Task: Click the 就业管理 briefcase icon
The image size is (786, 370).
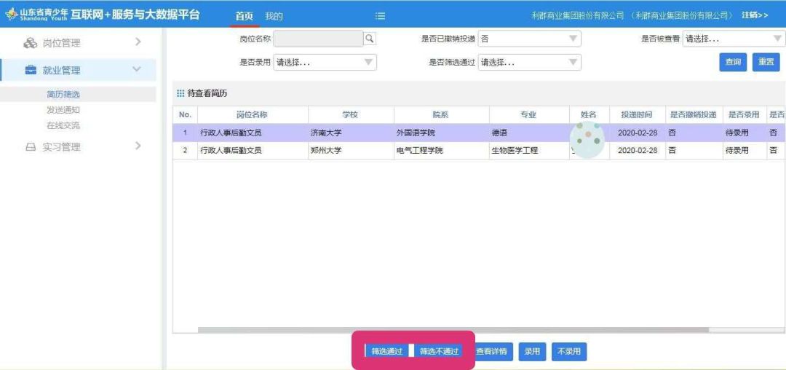Action: click(30, 70)
